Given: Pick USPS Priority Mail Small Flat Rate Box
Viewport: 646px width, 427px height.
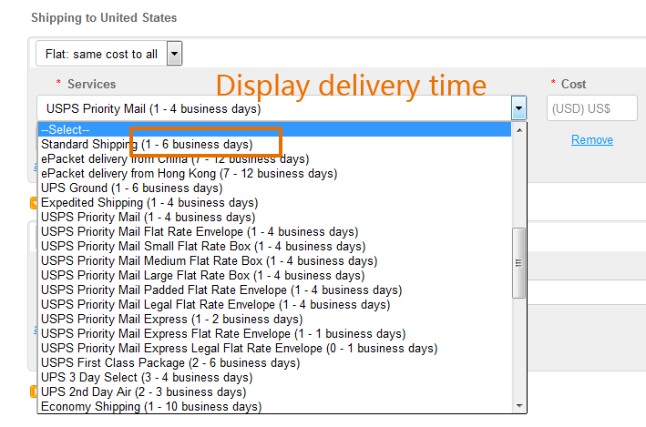Looking at the screenshot, I should click(275, 246).
